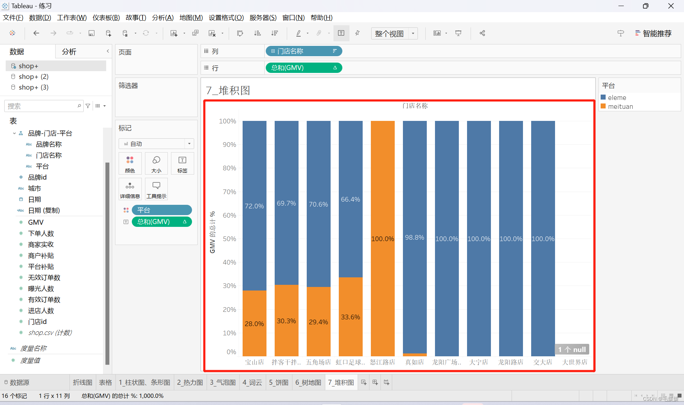Open the 设置格式(O) menu
Screen dimensions: 684x405
tap(226, 17)
